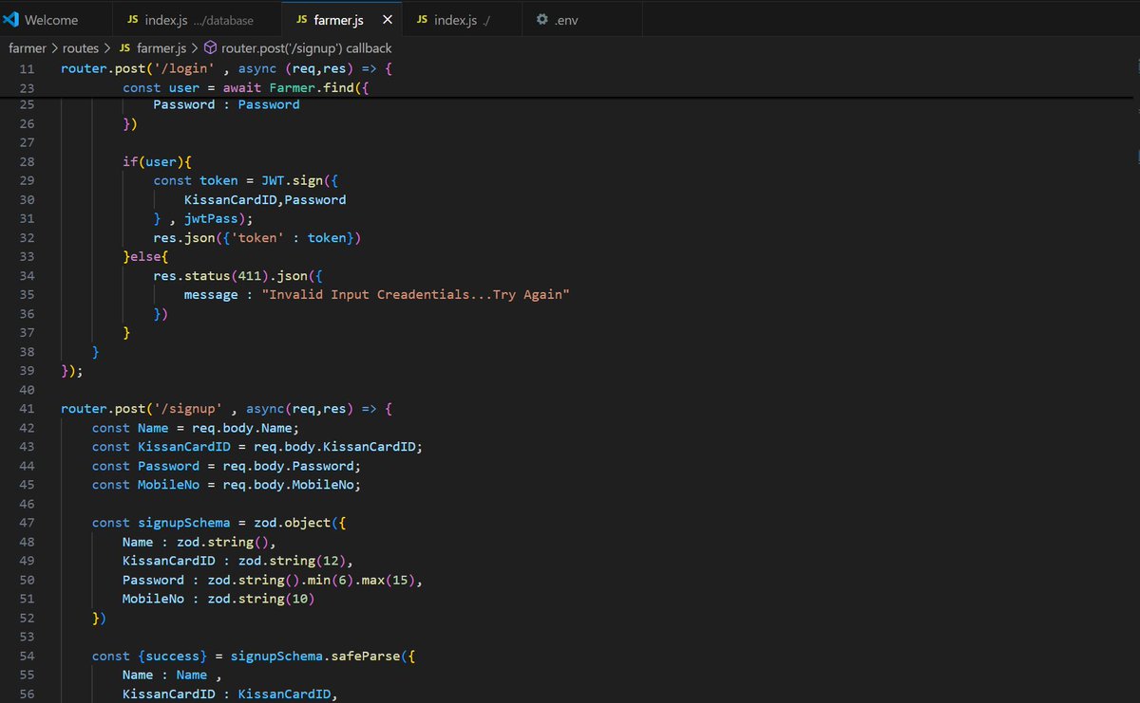Click the res.json token line
1140x703 pixels.
(x=257, y=238)
